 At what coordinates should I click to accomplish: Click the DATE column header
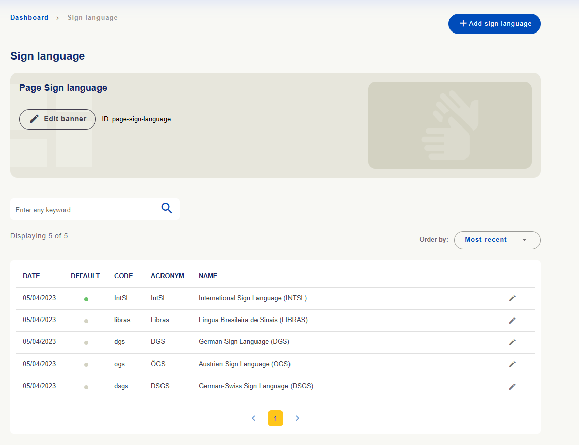click(31, 276)
